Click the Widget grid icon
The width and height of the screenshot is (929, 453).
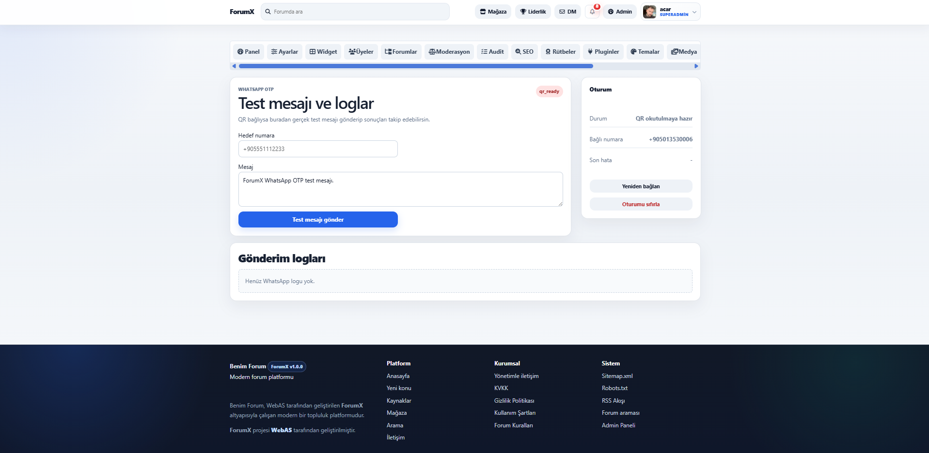(x=313, y=52)
